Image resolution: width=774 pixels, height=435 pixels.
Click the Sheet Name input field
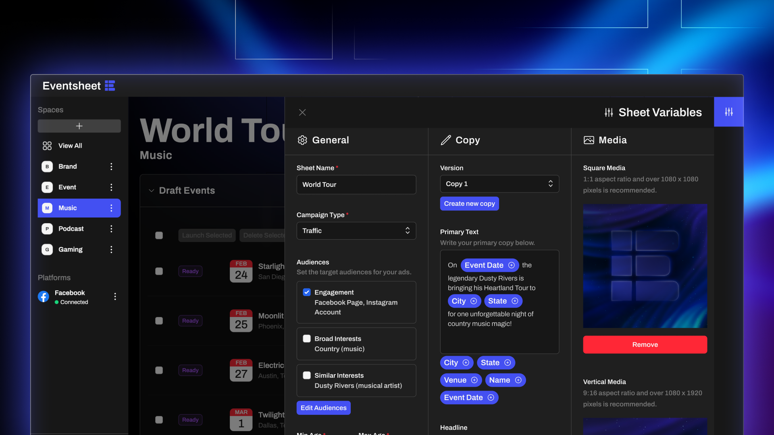[x=356, y=185]
